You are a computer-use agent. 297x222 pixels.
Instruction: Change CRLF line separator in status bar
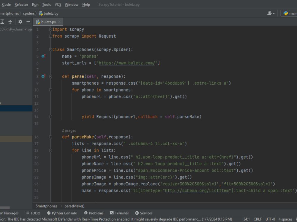(257, 219)
